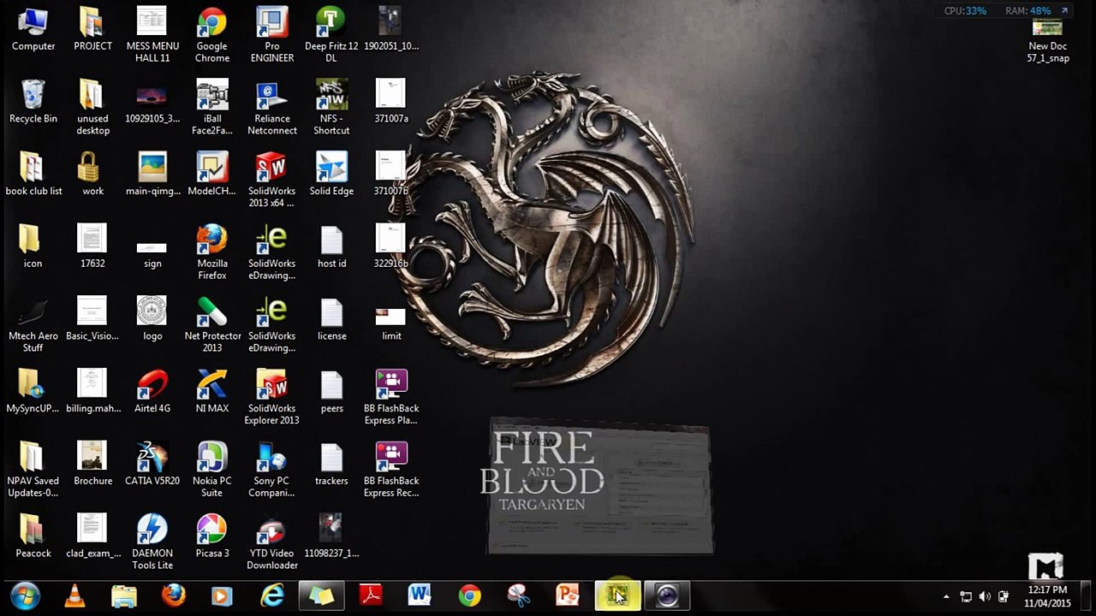Select the YTD Video Downloader shortcut
Screen dimensions: 1096x616
coord(271,542)
